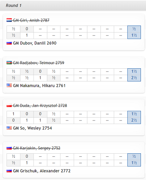The width and height of the screenshot is (146, 180).
Task: Open GM Nakamura, Hikaru 2761 player link
Action: point(39,85)
